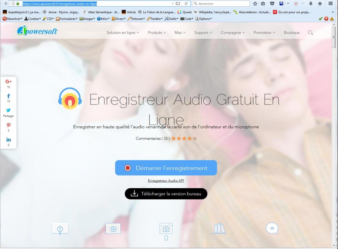The height and width of the screenshot is (249, 338).
Task: Open the Fenêtre developer menu
Action: coord(155,19)
